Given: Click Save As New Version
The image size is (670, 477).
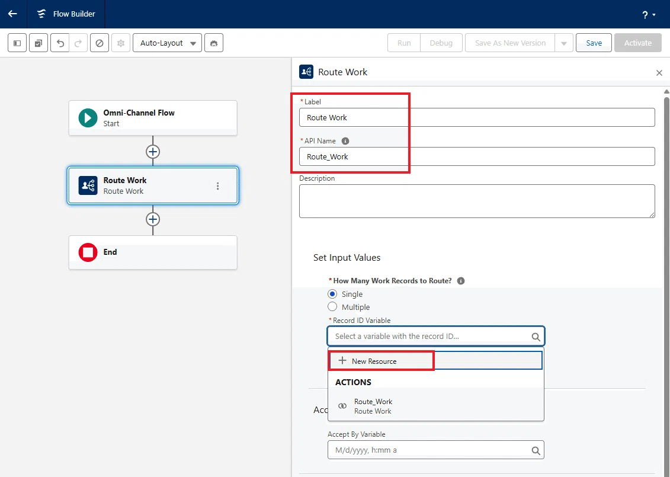Looking at the screenshot, I should (x=510, y=43).
